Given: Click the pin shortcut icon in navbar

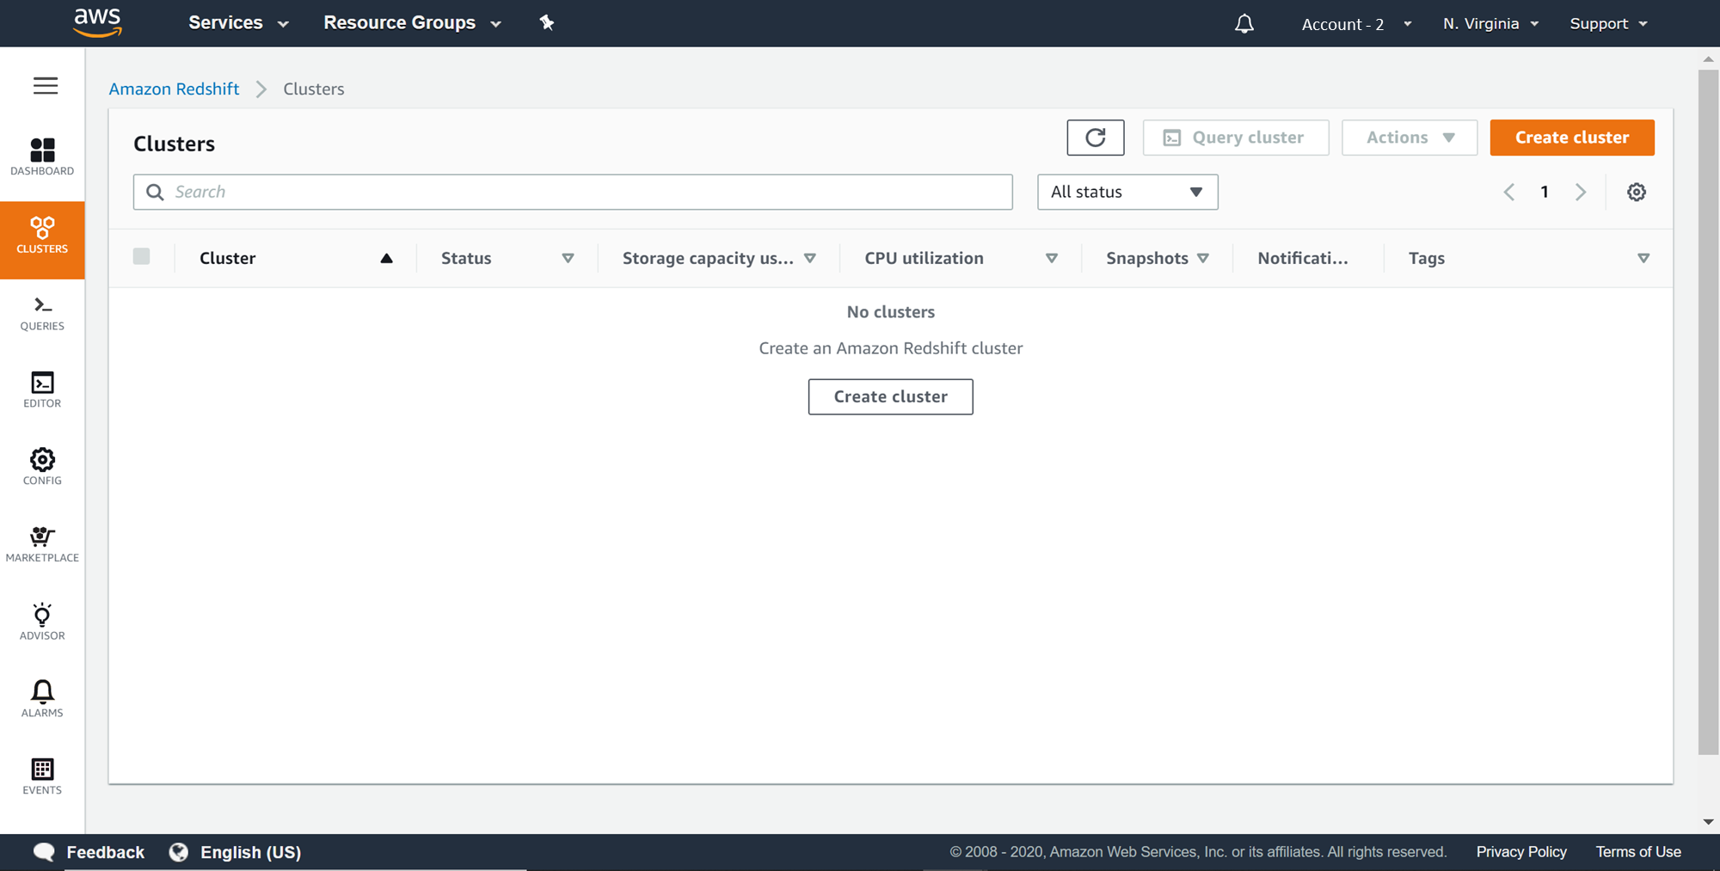Looking at the screenshot, I should (547, 22).
